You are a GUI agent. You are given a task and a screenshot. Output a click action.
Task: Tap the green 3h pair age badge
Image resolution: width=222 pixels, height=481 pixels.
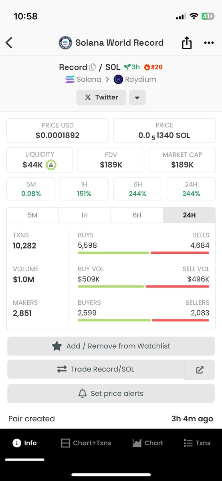click(x=131, y=67)
